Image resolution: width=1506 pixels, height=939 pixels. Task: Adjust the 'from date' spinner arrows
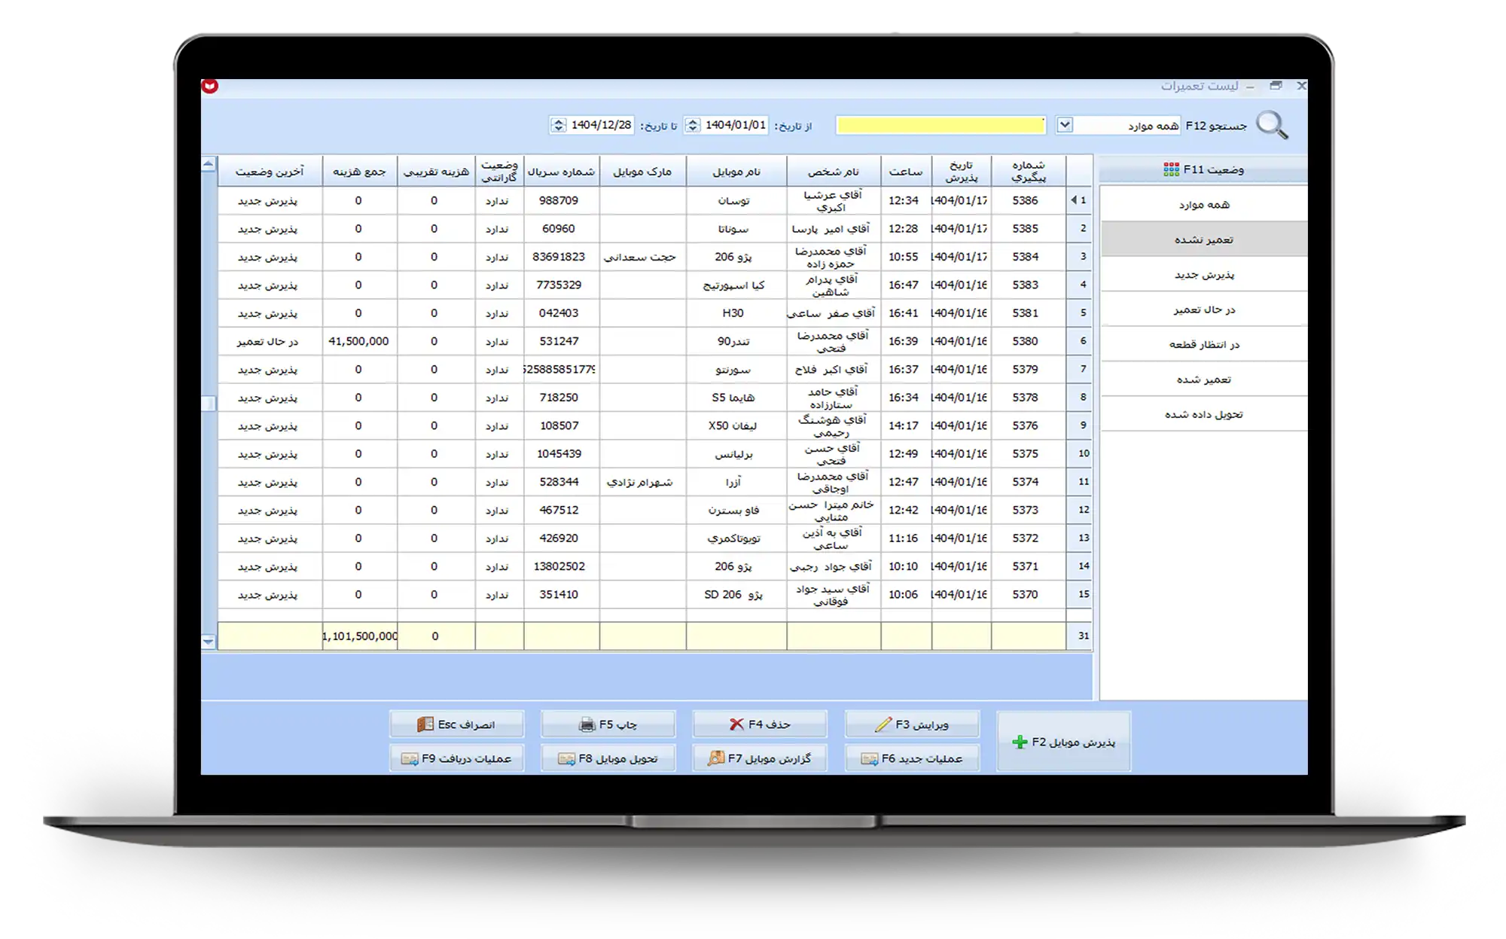point(693,125)
